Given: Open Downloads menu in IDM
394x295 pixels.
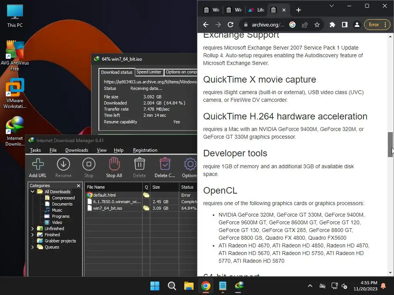Looking at the screenshot, I should [77, 150].
